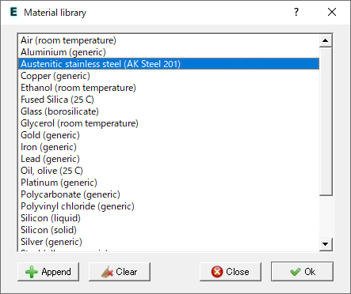Select Ethanol (room temperature) entry
The image size is (351, 294).
(x=169, y=88)
